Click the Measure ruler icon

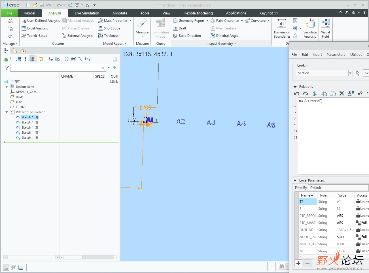[x=142, y=23]
